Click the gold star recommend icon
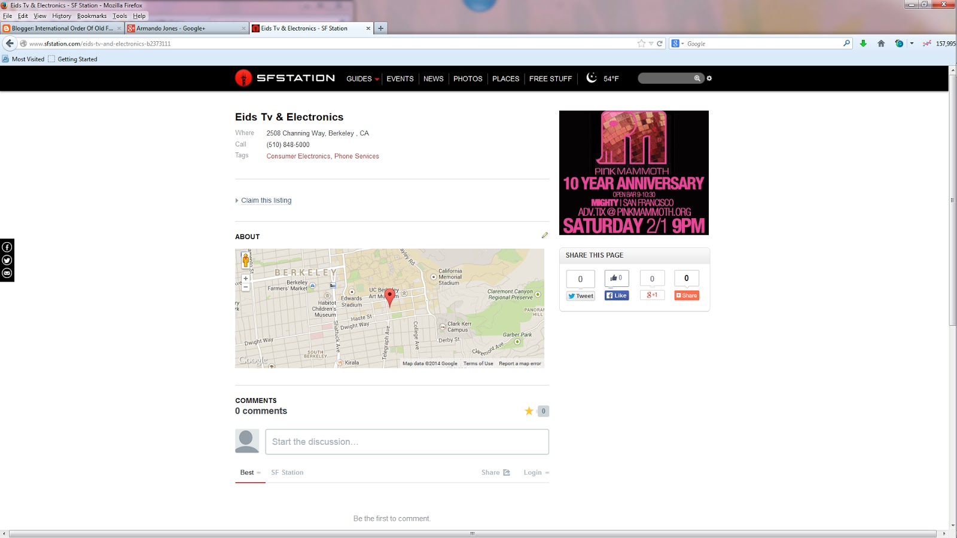 tap(529, 411)
